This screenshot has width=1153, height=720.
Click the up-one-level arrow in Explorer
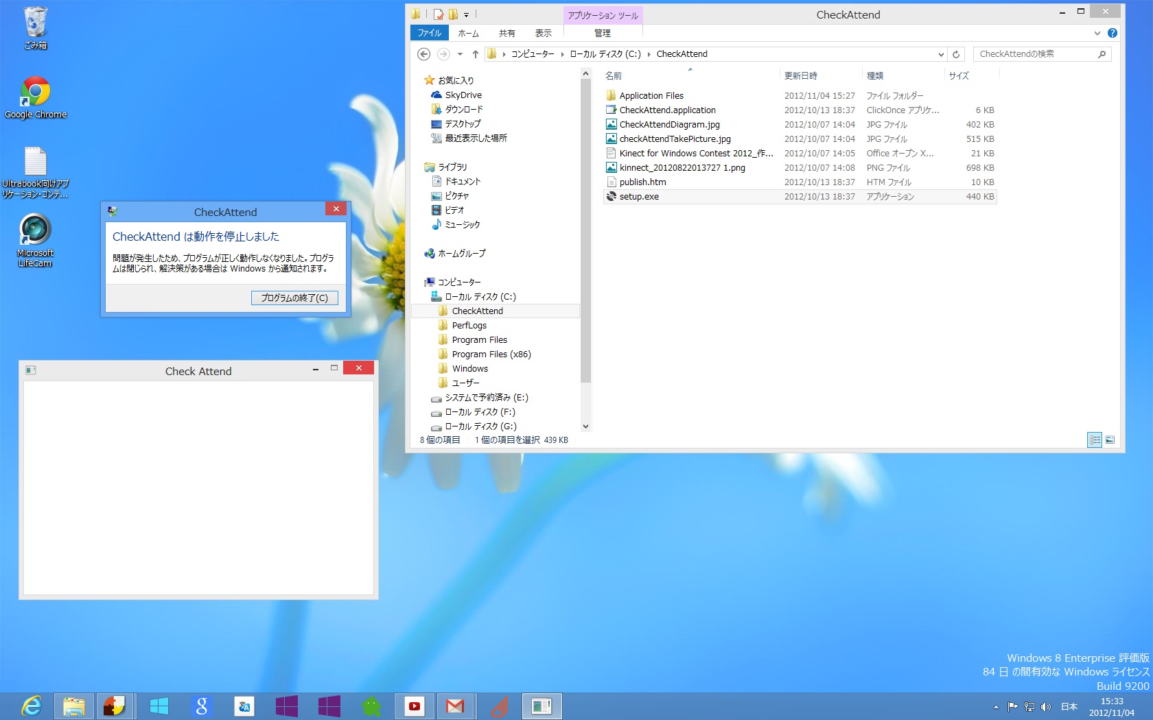pos(475,54)
